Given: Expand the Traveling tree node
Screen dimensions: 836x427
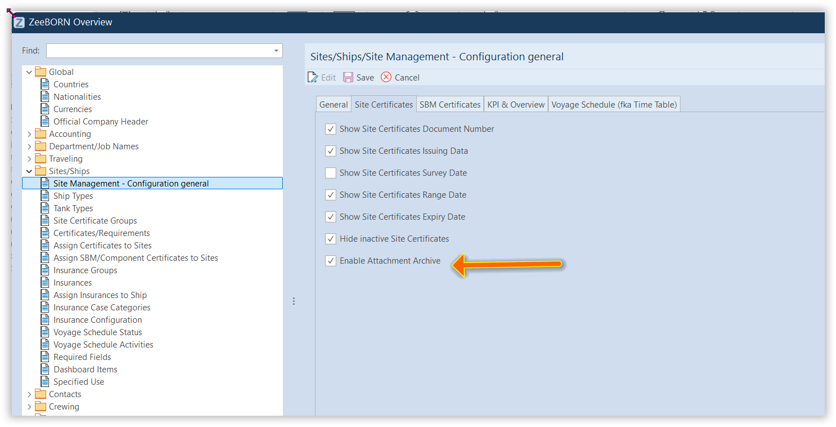Looking at the screenshot, I should coord(29,159).
